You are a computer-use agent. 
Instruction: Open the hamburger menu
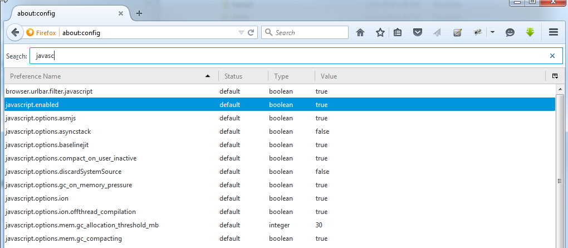click(554, 33)
